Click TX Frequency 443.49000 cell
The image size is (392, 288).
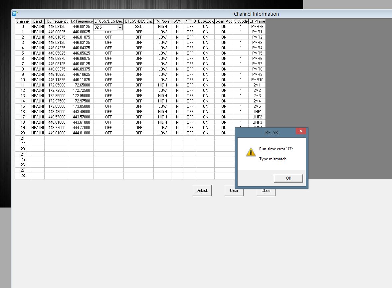pyautogui.click(x=81, y=112)
